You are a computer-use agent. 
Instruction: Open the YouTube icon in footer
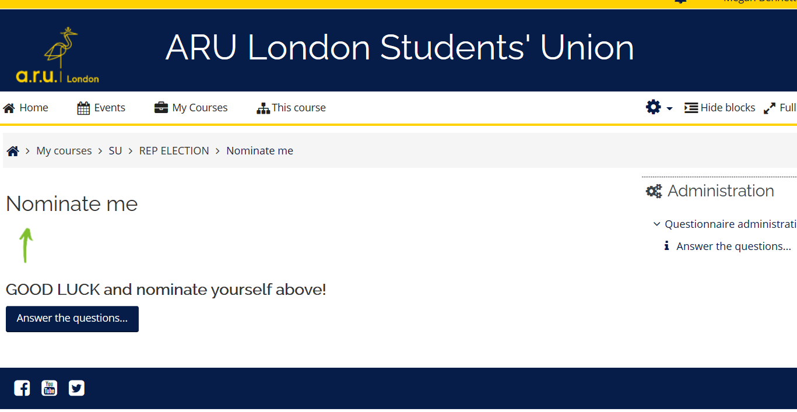pos(49,388)
